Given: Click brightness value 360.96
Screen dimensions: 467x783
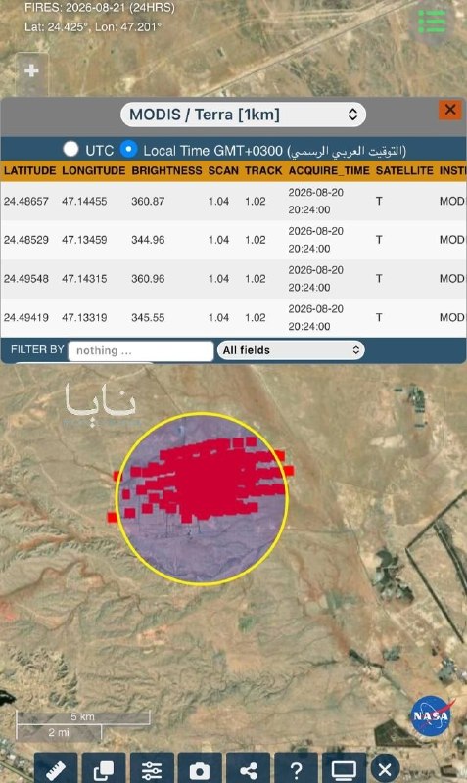Looking at the screenshot, I should coord(148,279).
